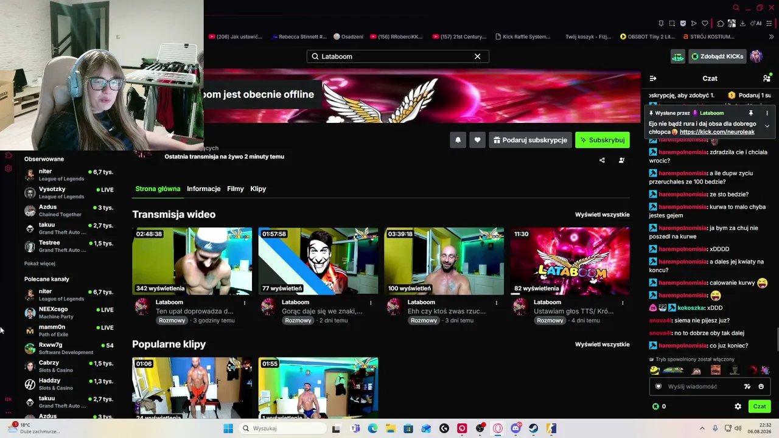Click the Subskrybuj button

(x=603, y=140)
